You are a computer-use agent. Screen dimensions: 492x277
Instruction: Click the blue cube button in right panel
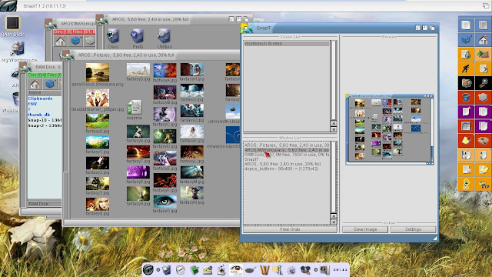(x=466, y=39)
